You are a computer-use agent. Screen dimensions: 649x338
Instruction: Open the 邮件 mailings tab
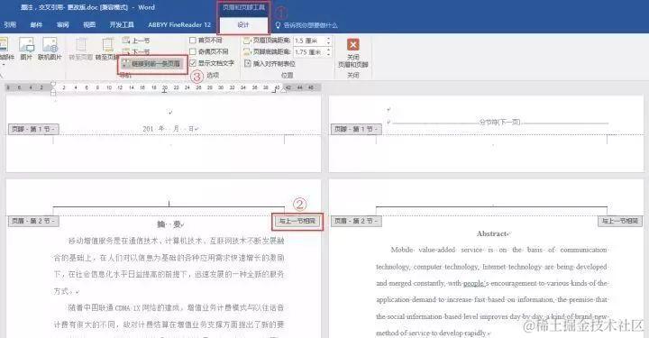pos(36,25)
